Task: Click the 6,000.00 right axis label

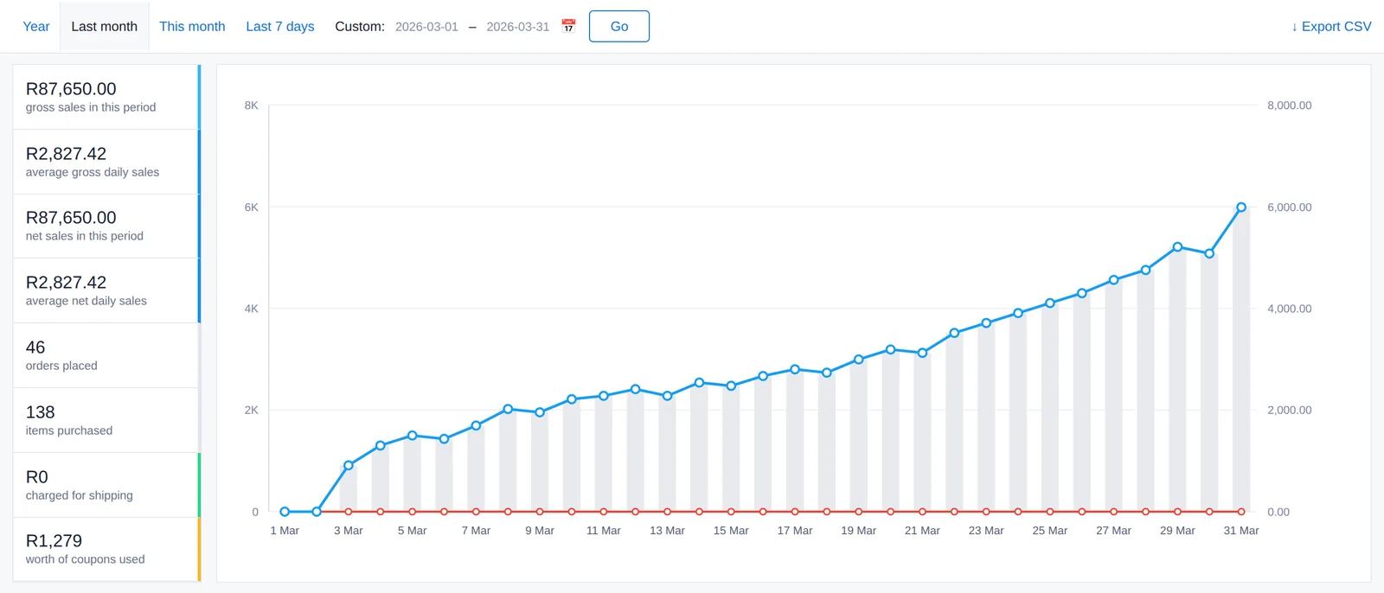Action: (x=1289, y=207)
